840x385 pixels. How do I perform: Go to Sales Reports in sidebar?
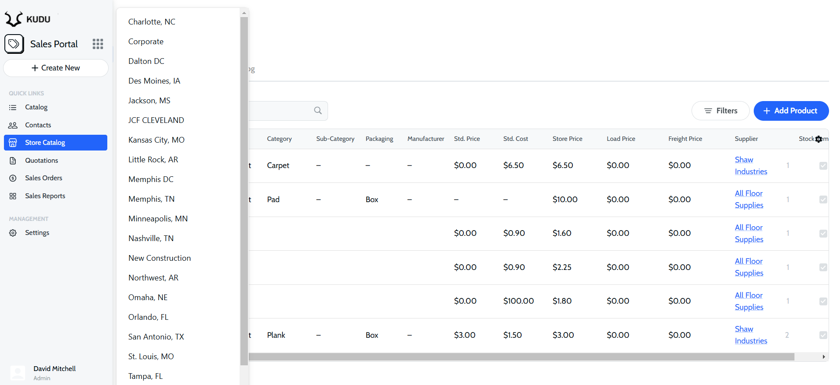click(x=45, y=196)
